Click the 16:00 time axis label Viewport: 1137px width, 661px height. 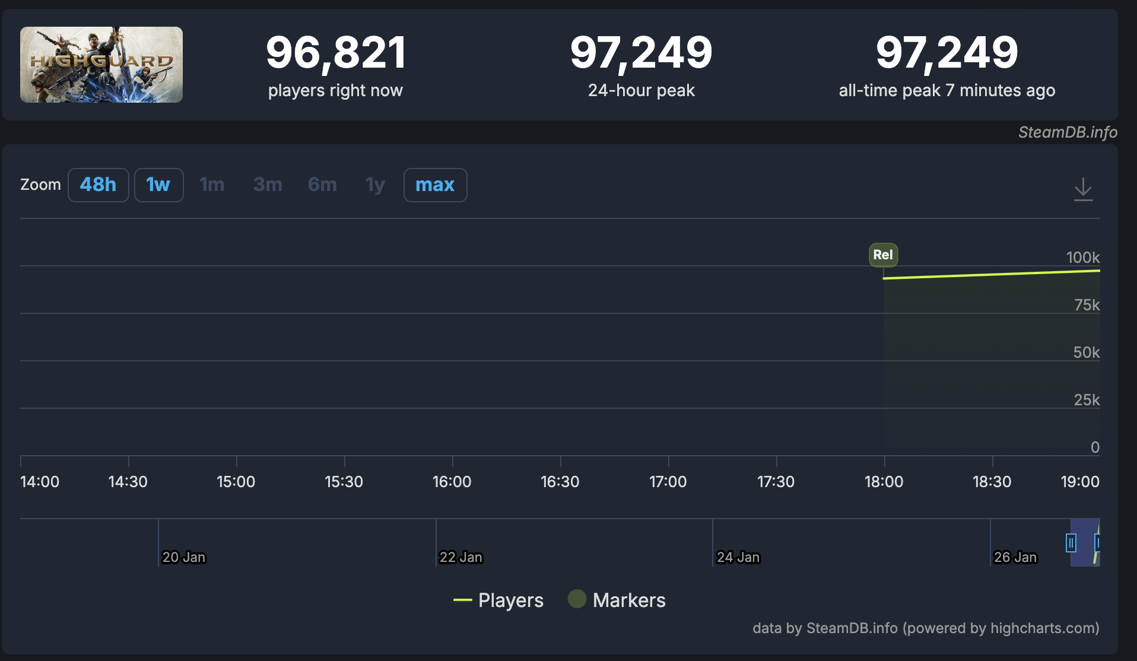click(x=452, y=482)
